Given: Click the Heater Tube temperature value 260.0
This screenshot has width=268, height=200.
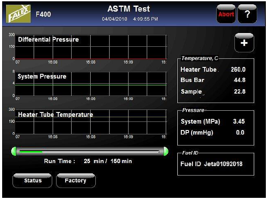Looking at the screenshot, I should 237,70.
